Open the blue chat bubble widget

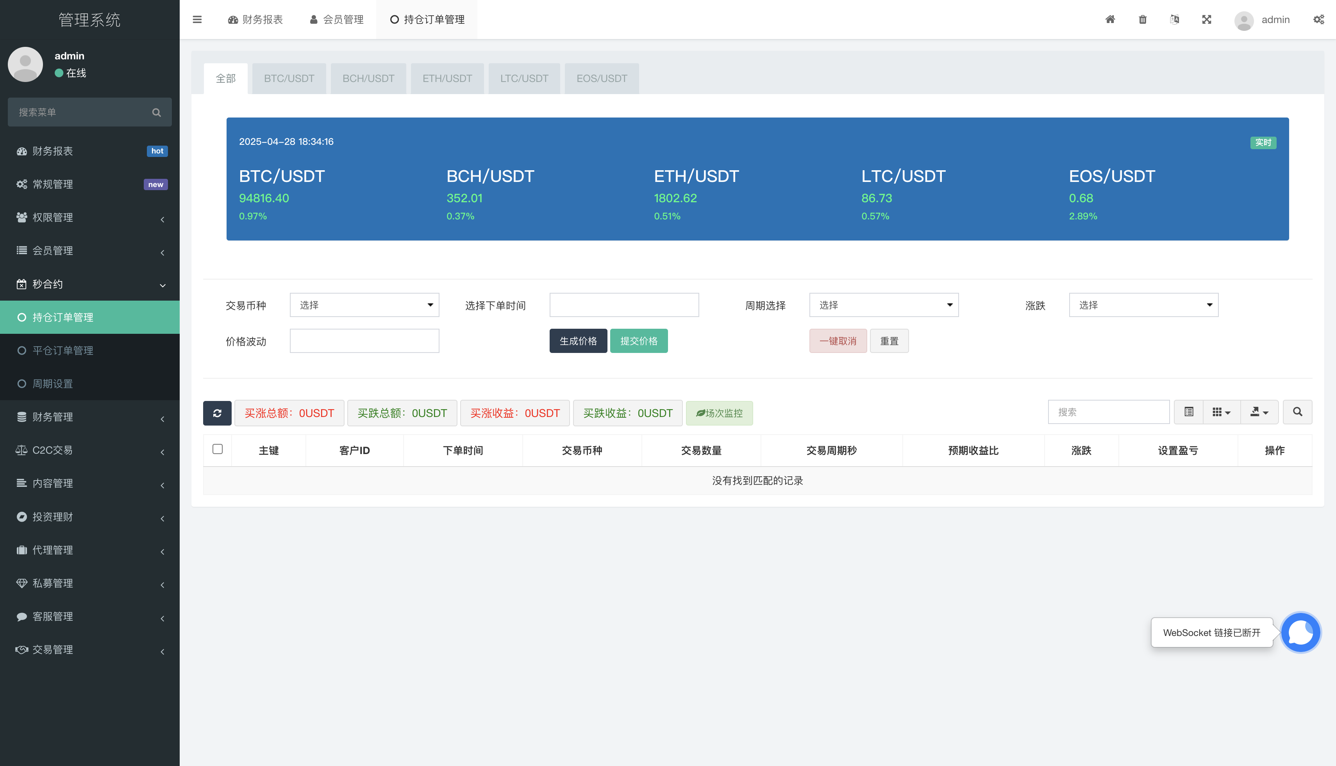click(1300, 632)
